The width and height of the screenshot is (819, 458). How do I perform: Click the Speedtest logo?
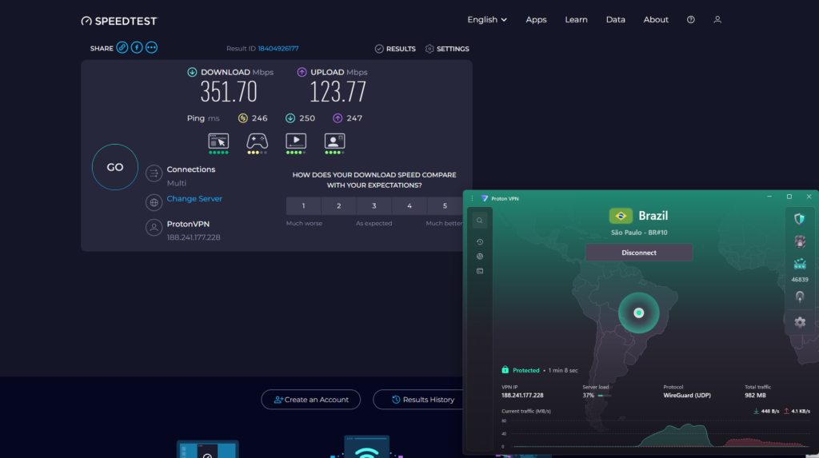119,21
